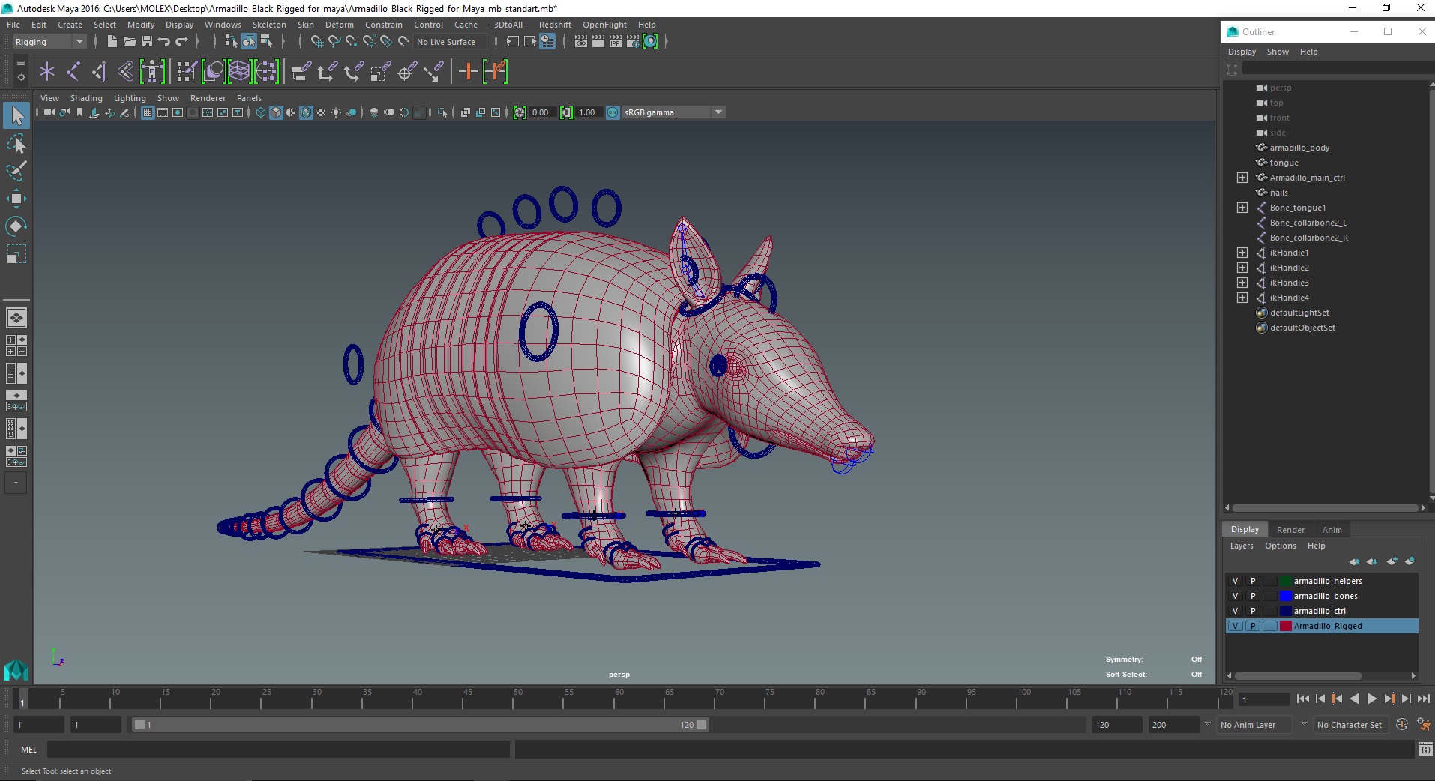Image resolution: width=1435 pixels, height=781 pixels.
Task: Open animation preferences running man icon
Action: pyautogui.click(x=1423, y=725)
